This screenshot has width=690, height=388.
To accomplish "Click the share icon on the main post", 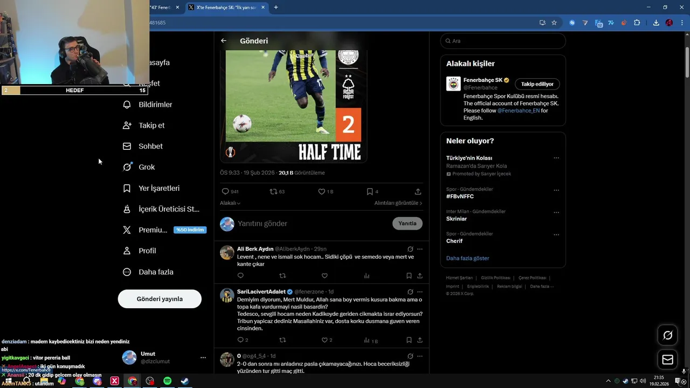I will [x=418, y=191].
